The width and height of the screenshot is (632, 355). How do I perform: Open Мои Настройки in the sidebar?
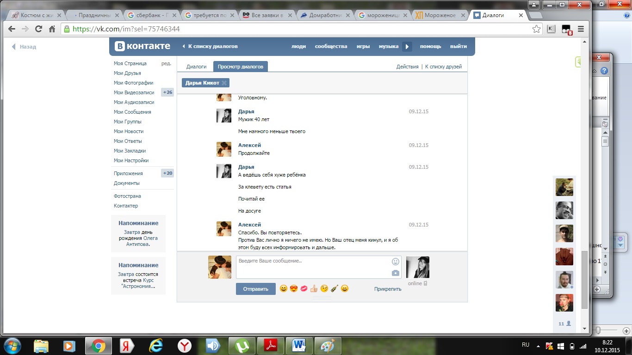click(131, 160)
